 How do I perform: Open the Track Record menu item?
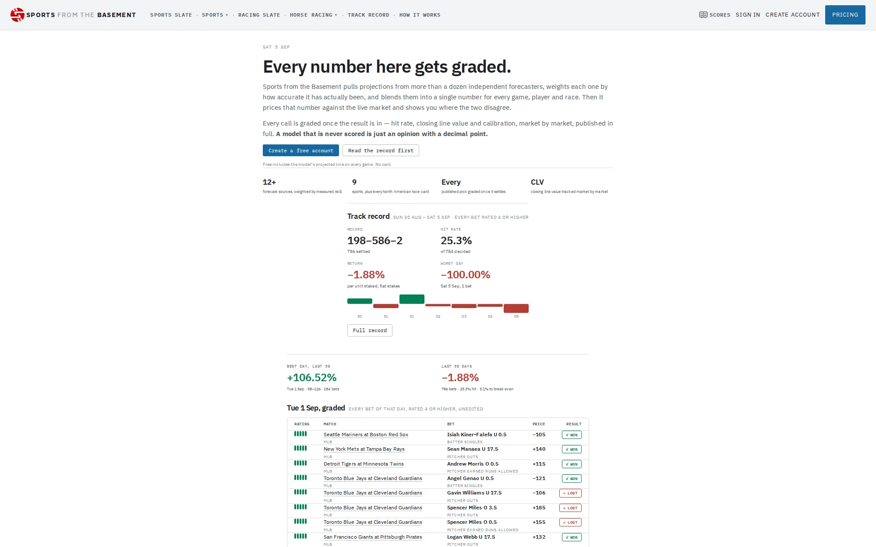(368, 15)
